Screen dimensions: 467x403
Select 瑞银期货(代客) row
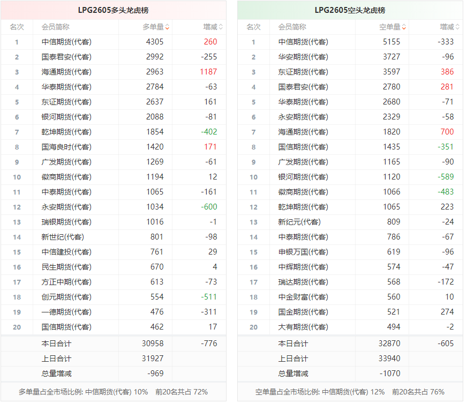pos(114,222)
